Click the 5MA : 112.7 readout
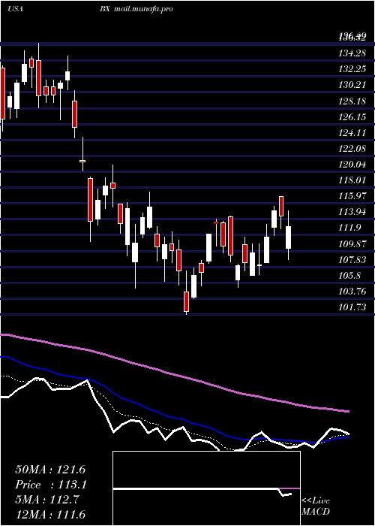The image size is (375, 526). tap(46, 500)
